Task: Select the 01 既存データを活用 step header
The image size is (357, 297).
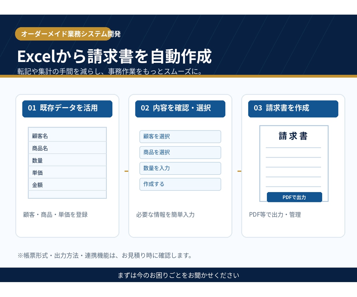Action: (67, 109)
